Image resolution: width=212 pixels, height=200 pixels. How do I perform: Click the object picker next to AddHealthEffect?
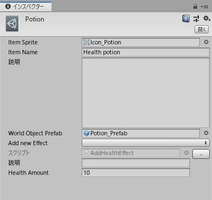[x=186, y=153]
